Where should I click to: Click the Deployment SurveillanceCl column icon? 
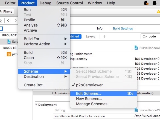point(136,110)
